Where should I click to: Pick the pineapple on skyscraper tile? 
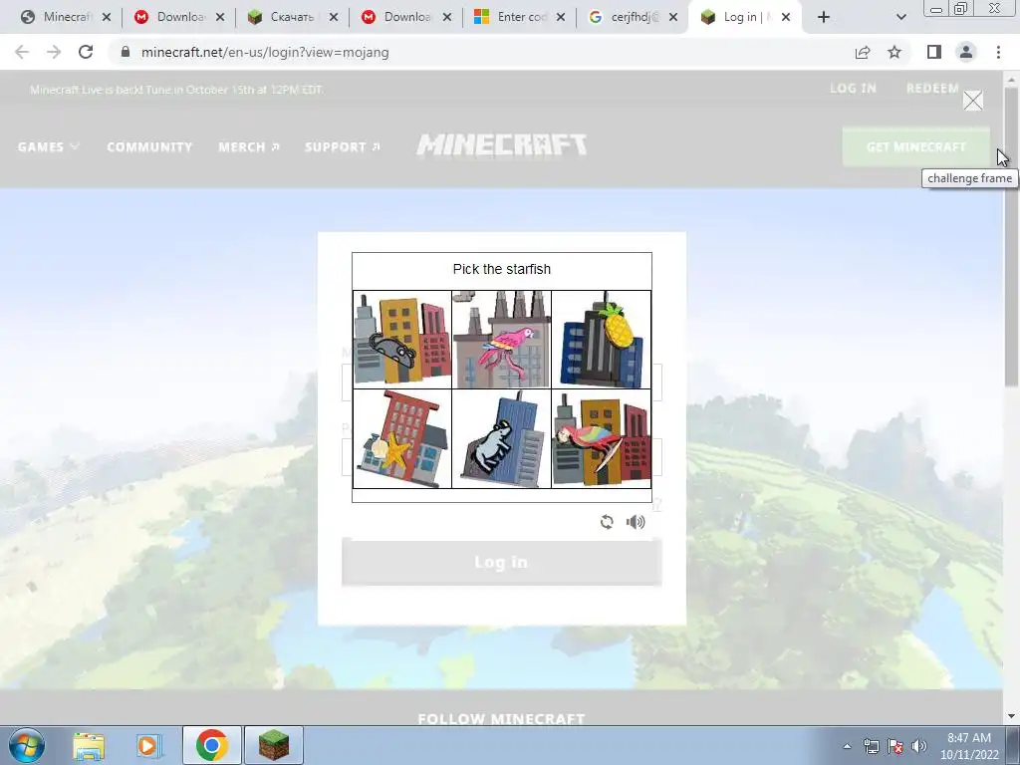(x=601, y=340)
